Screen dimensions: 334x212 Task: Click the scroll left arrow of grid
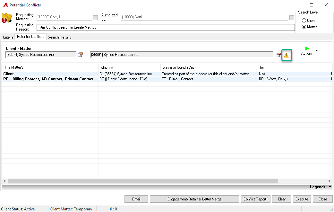click(x=5, y=181)
